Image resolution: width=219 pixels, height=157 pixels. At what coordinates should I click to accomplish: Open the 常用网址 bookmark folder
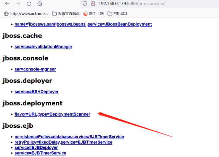118,14
